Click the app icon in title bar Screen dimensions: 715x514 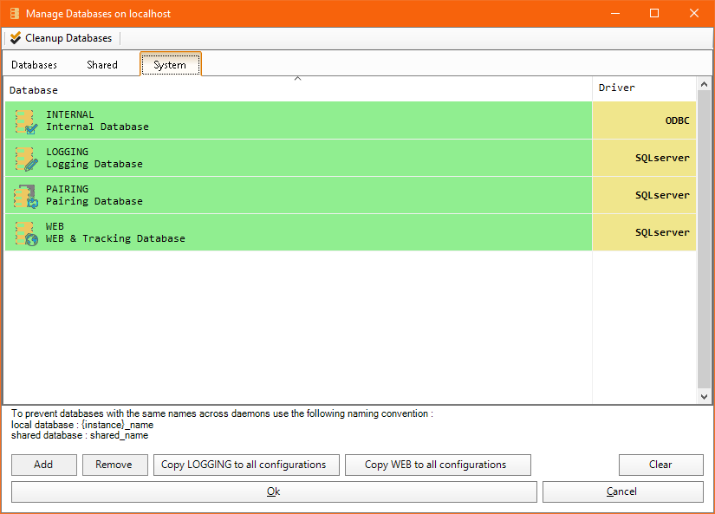(13, 14)
